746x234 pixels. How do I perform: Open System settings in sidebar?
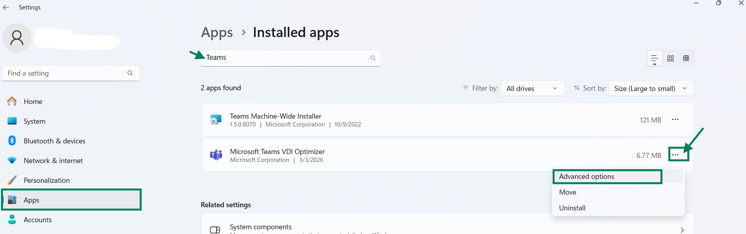[71, 121]
